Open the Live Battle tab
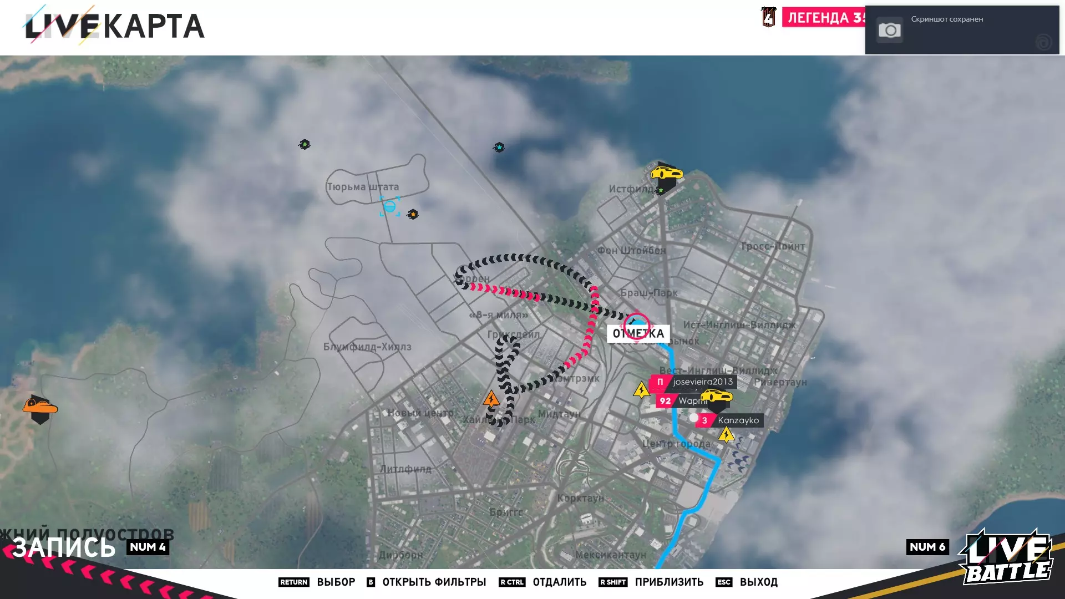1065x599 pixels. pyautogui.click(x=1007, y=557)
